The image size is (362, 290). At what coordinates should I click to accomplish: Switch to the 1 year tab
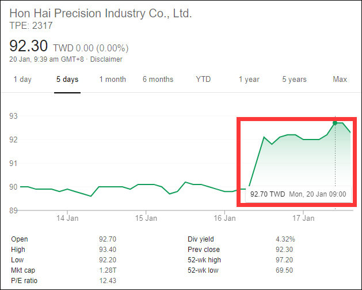pos(249,80)
